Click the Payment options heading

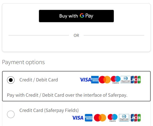coord(23,62)
